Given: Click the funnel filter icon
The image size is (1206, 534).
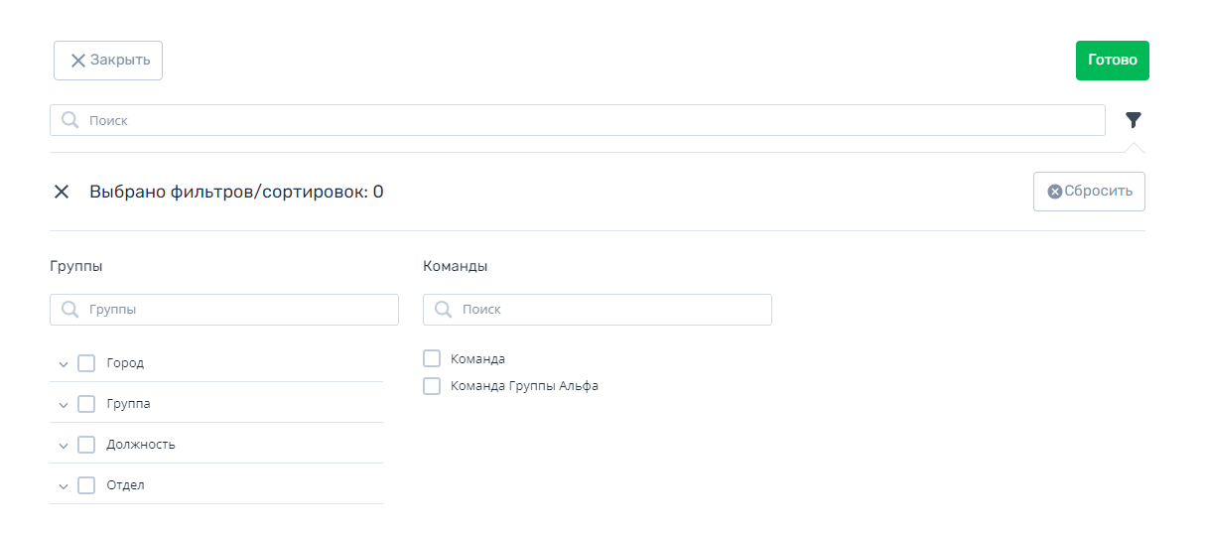Looking at the screenshot, I should tap(1134, 120).
